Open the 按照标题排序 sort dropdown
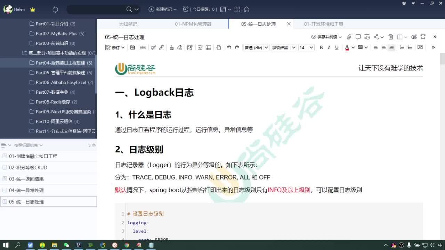The width and height of the screenshot is (445, 250). (x=29, y=145)
